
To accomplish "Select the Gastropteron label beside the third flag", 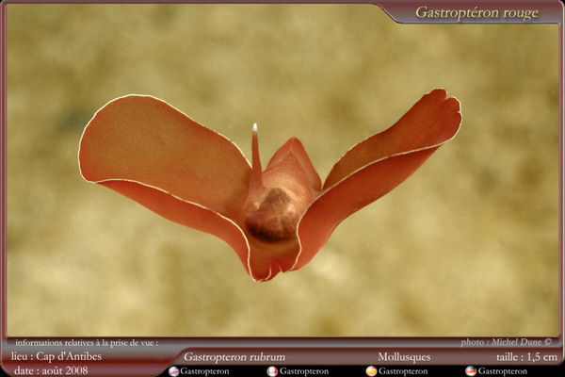I will (403, 371).
